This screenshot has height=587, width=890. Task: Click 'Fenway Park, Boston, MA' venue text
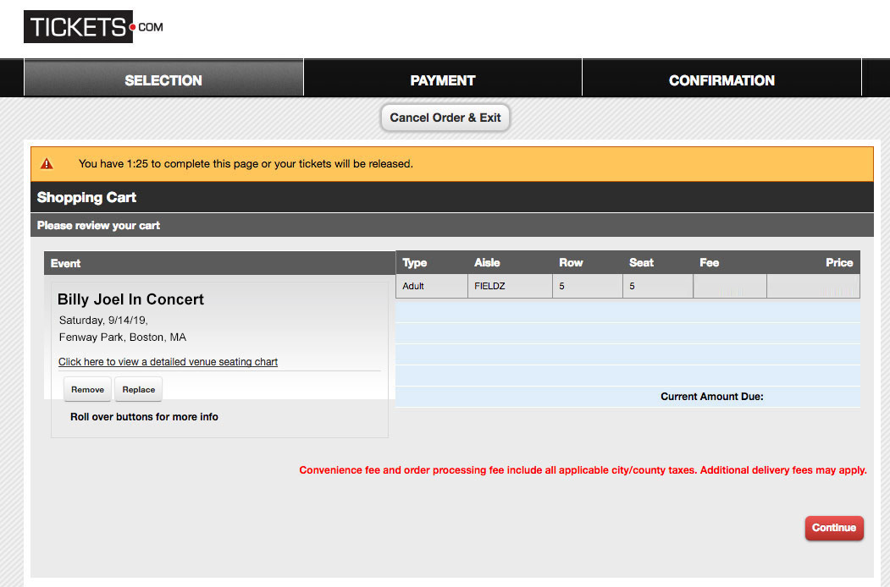pyautogui.click(x=123, y=337)
